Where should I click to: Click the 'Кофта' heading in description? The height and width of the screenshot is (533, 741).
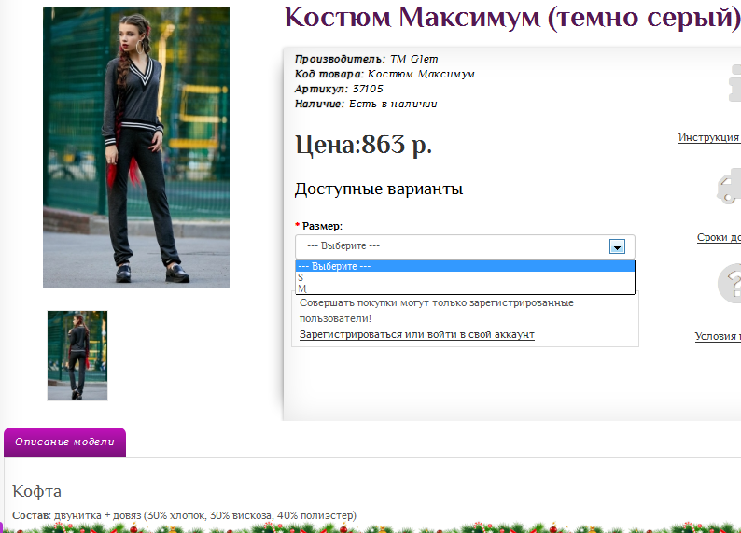[36, 491]
